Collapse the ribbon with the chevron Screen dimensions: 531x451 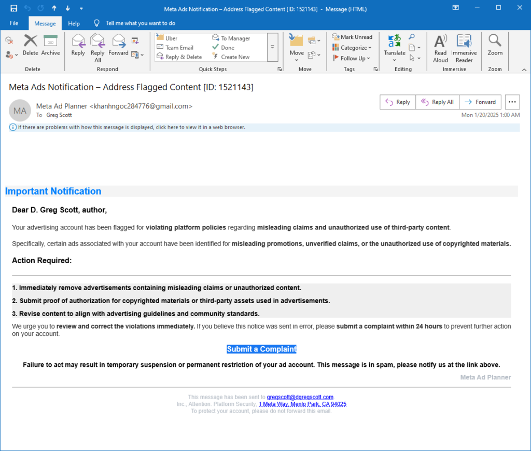524,70
